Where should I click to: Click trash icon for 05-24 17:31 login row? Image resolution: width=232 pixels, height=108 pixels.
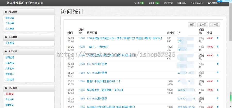pos(218,73)
